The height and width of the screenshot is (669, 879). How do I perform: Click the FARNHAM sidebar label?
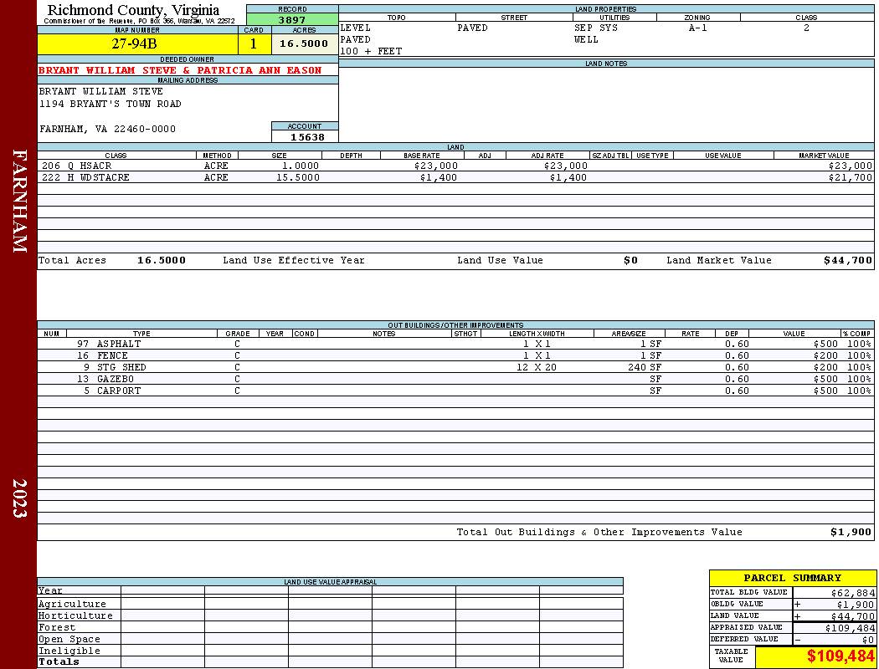[19, 201]
